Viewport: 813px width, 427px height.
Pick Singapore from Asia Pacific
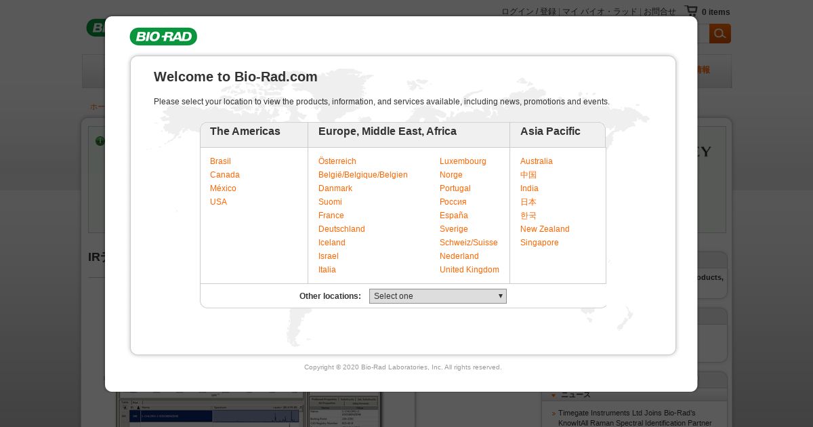tap(539, 243)
